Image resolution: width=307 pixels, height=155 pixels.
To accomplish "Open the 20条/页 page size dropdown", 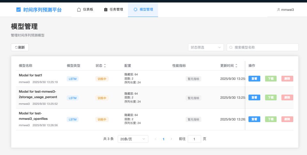I will coord(133,139).
